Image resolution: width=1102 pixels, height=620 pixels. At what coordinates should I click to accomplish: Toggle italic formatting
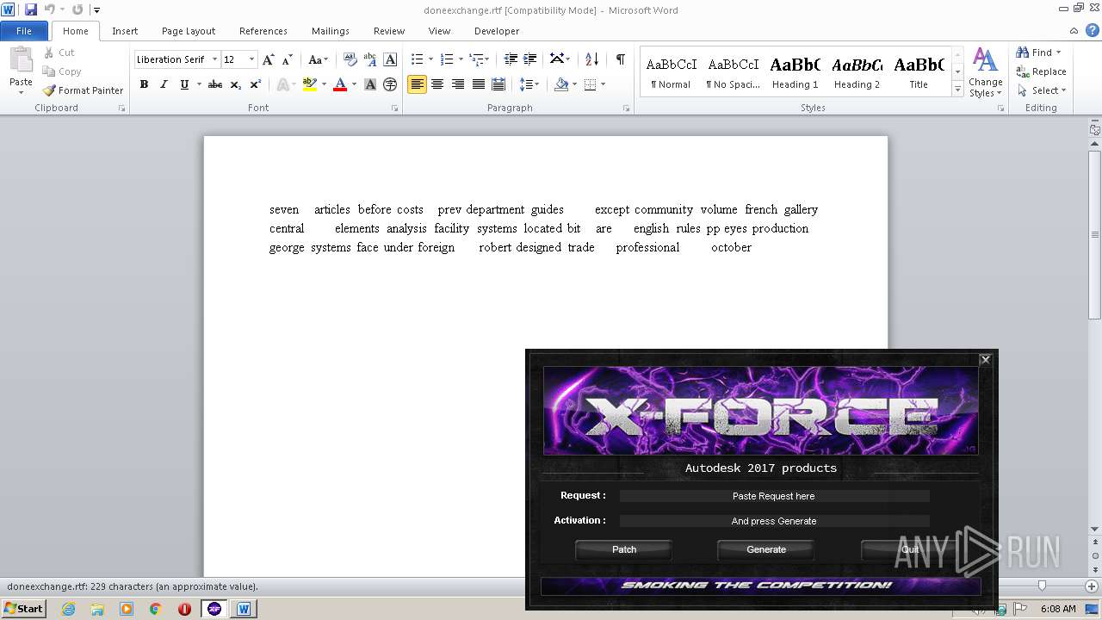(164, 84)
